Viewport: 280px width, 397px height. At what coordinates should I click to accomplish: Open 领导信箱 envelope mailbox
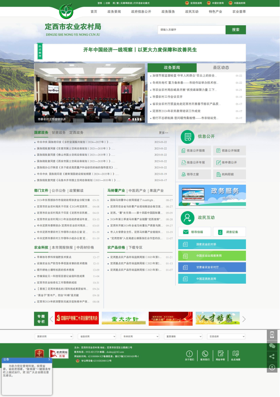tap(194, 232)
